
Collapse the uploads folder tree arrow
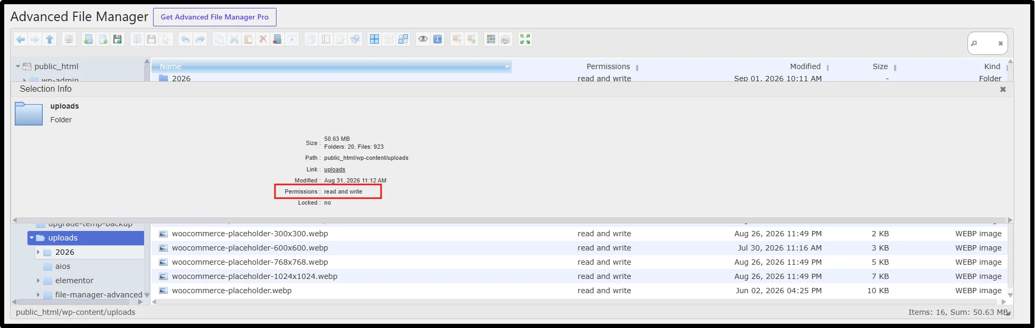(x=32, y=238)
